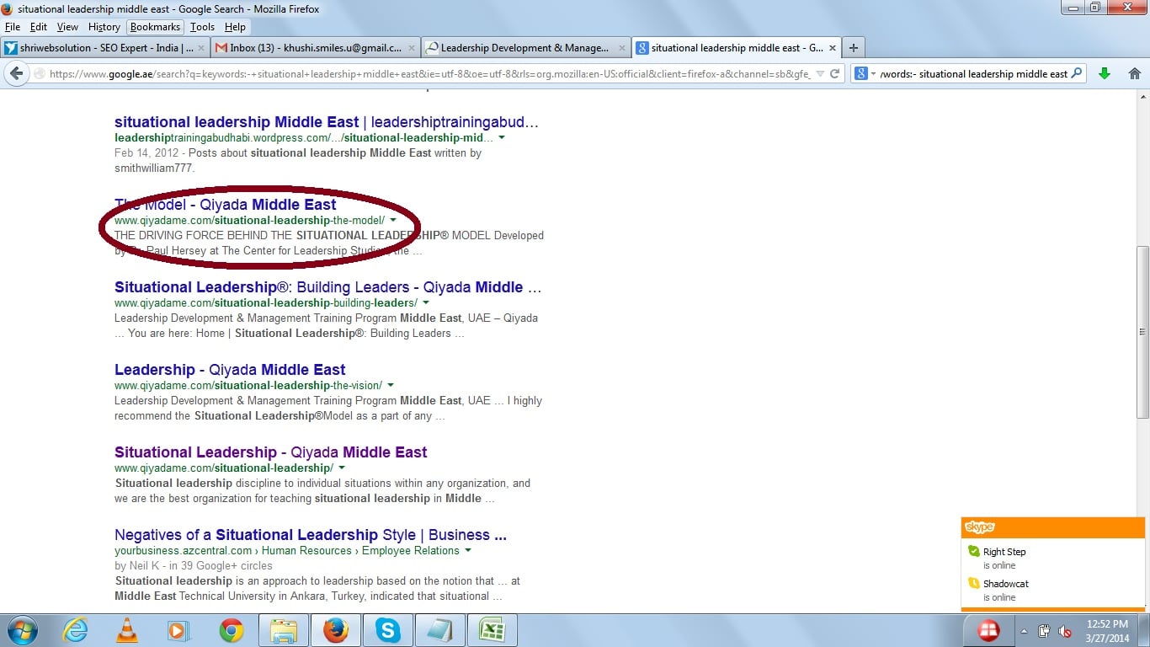
Task: Click the 'Human Resources' breadcrumb text
Action: [x=306, y=551]
